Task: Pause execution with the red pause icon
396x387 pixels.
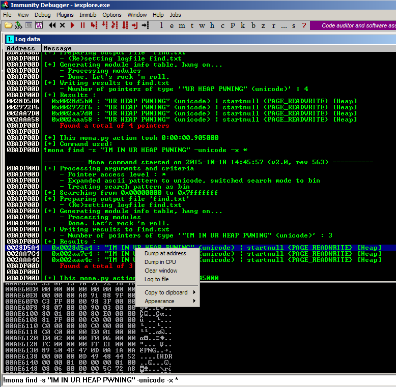Action: click(x=82, y=25)
